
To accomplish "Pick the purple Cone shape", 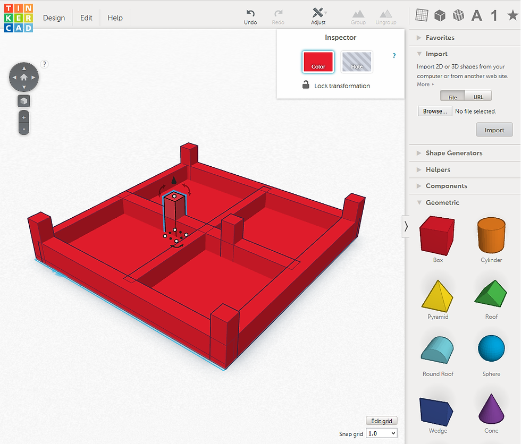I will (491, 409).
